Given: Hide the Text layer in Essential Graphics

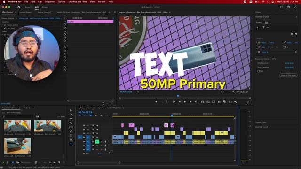Looking at the screenshot, I should (257, 27).
